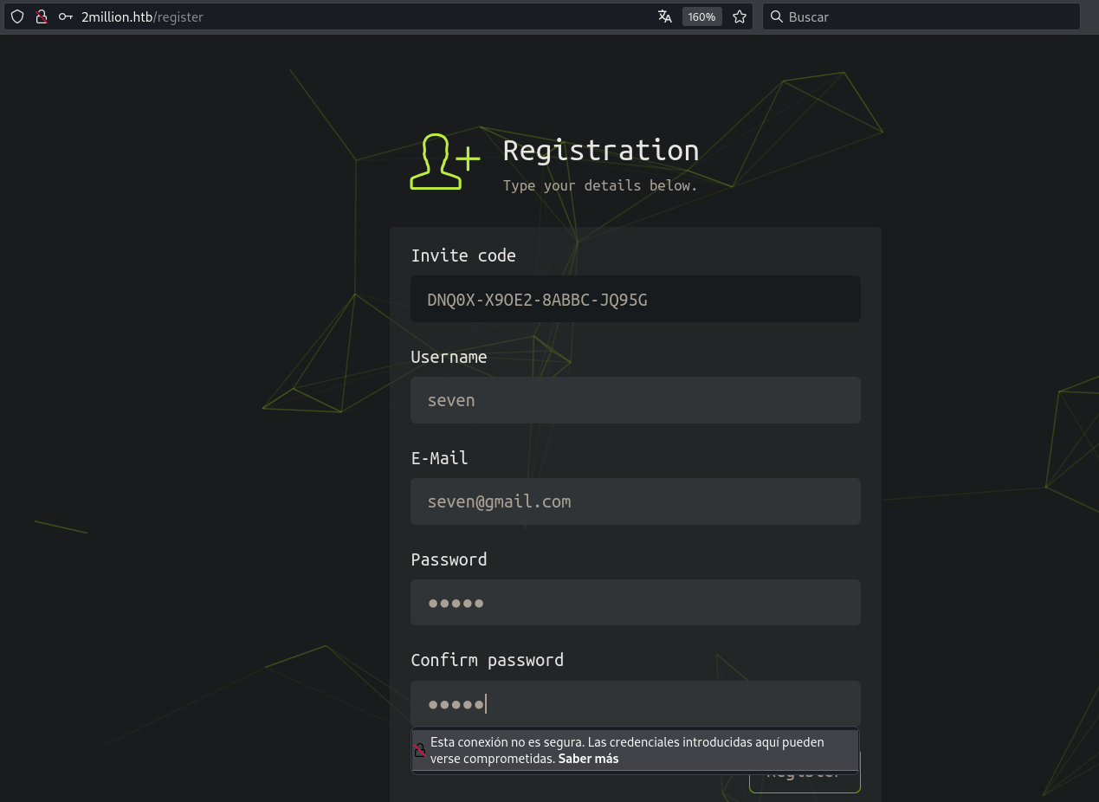Open the Saber más link
The width and height of the screenshot is (1099, 802).
click(x=588, y=759)
